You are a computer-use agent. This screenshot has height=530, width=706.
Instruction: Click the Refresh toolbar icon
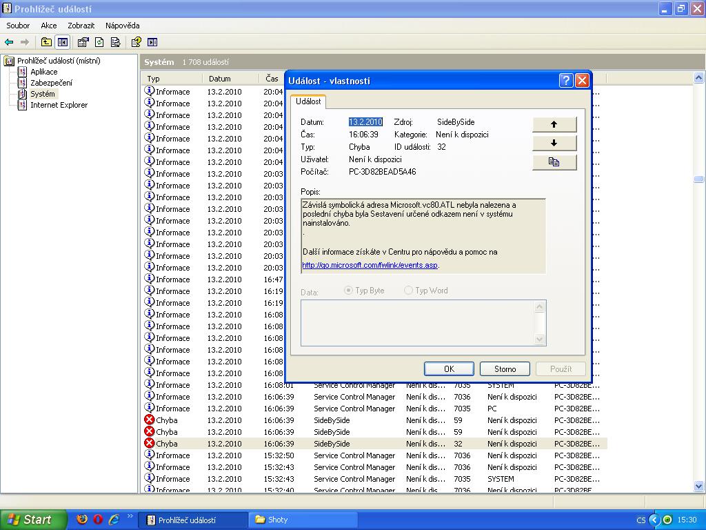tap(99, 42)
